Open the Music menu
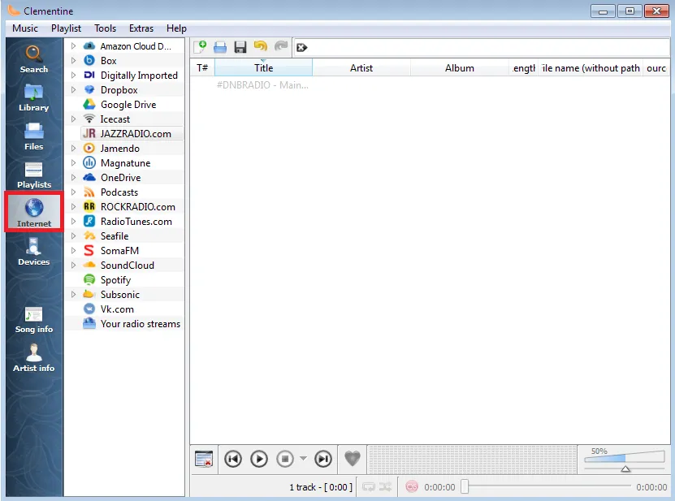The image size is (675, 501). click(x=25, y=28)
